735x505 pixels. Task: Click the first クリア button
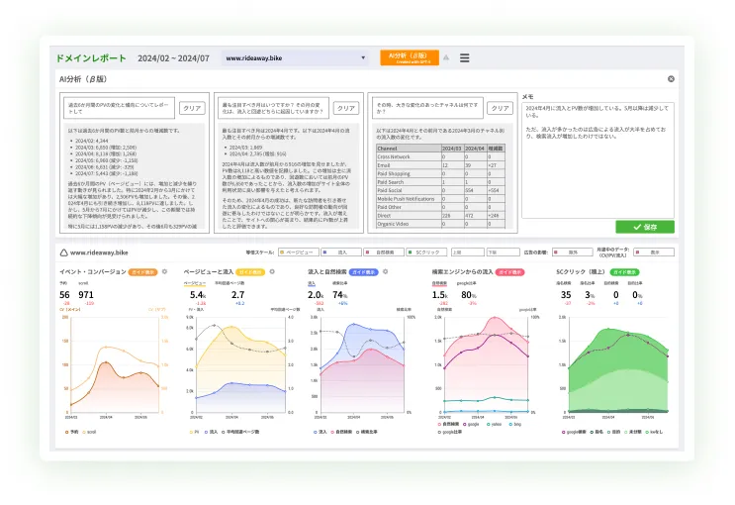[x=192, y=108]
